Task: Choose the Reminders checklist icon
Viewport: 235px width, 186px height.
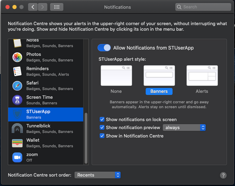Action: (x=17, y=72)
